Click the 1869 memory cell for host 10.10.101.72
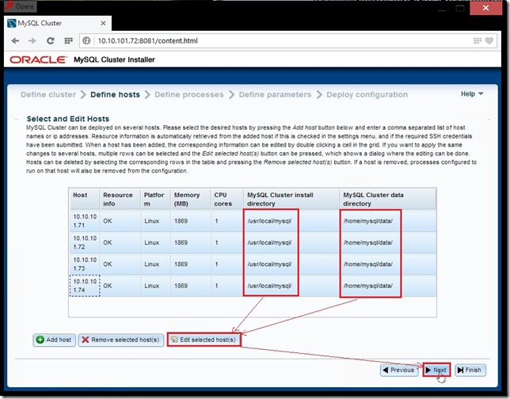 click(x=191, y=242)
